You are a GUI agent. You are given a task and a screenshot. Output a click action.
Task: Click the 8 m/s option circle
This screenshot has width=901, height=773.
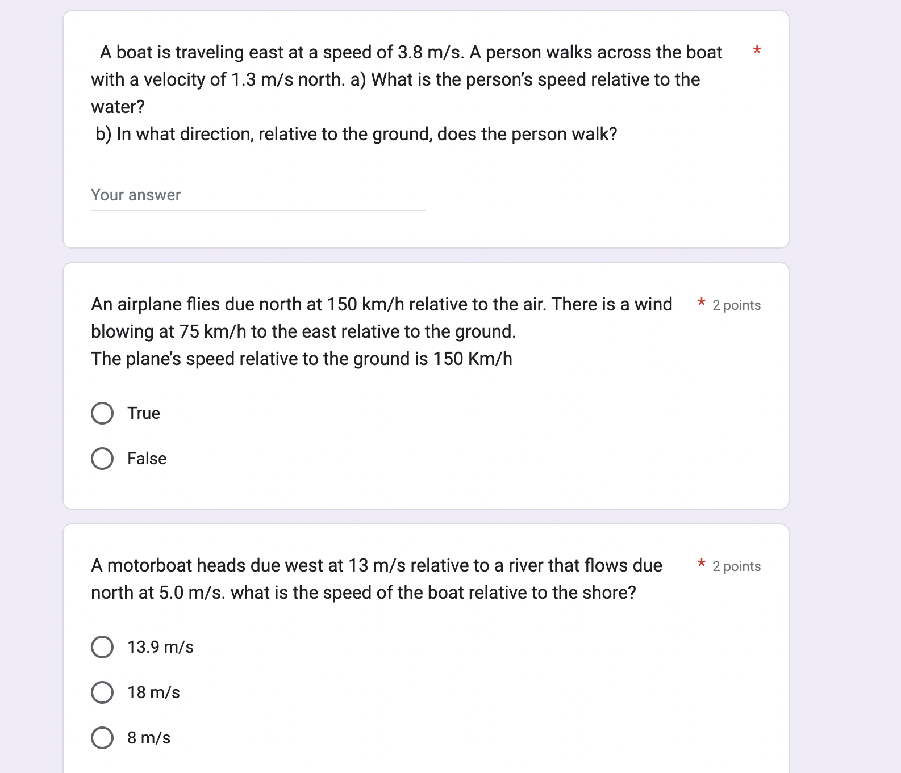click(103, 738)
